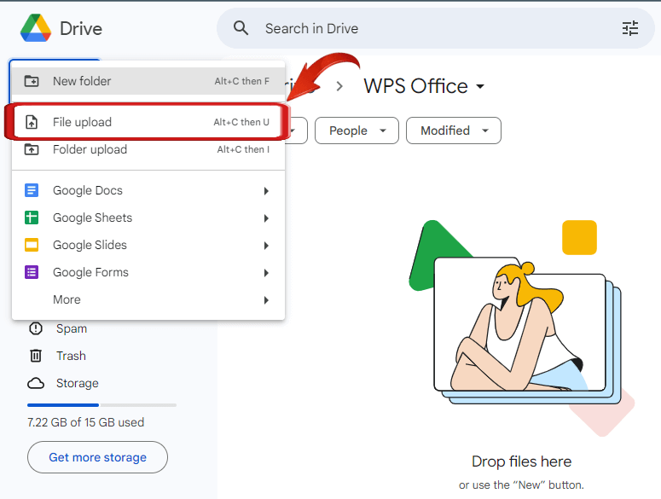Click the empty folder illustration
This screenshot has height=499, width=661.
[522, 328]
